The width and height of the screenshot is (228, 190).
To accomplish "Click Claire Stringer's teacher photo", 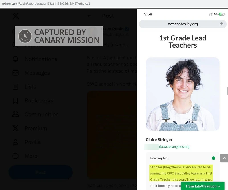I will pyautogui.click(x=183, y=94).
